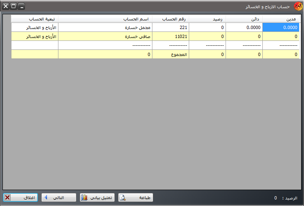
Task: Select account number cell 221
Action: click(170, 27)
